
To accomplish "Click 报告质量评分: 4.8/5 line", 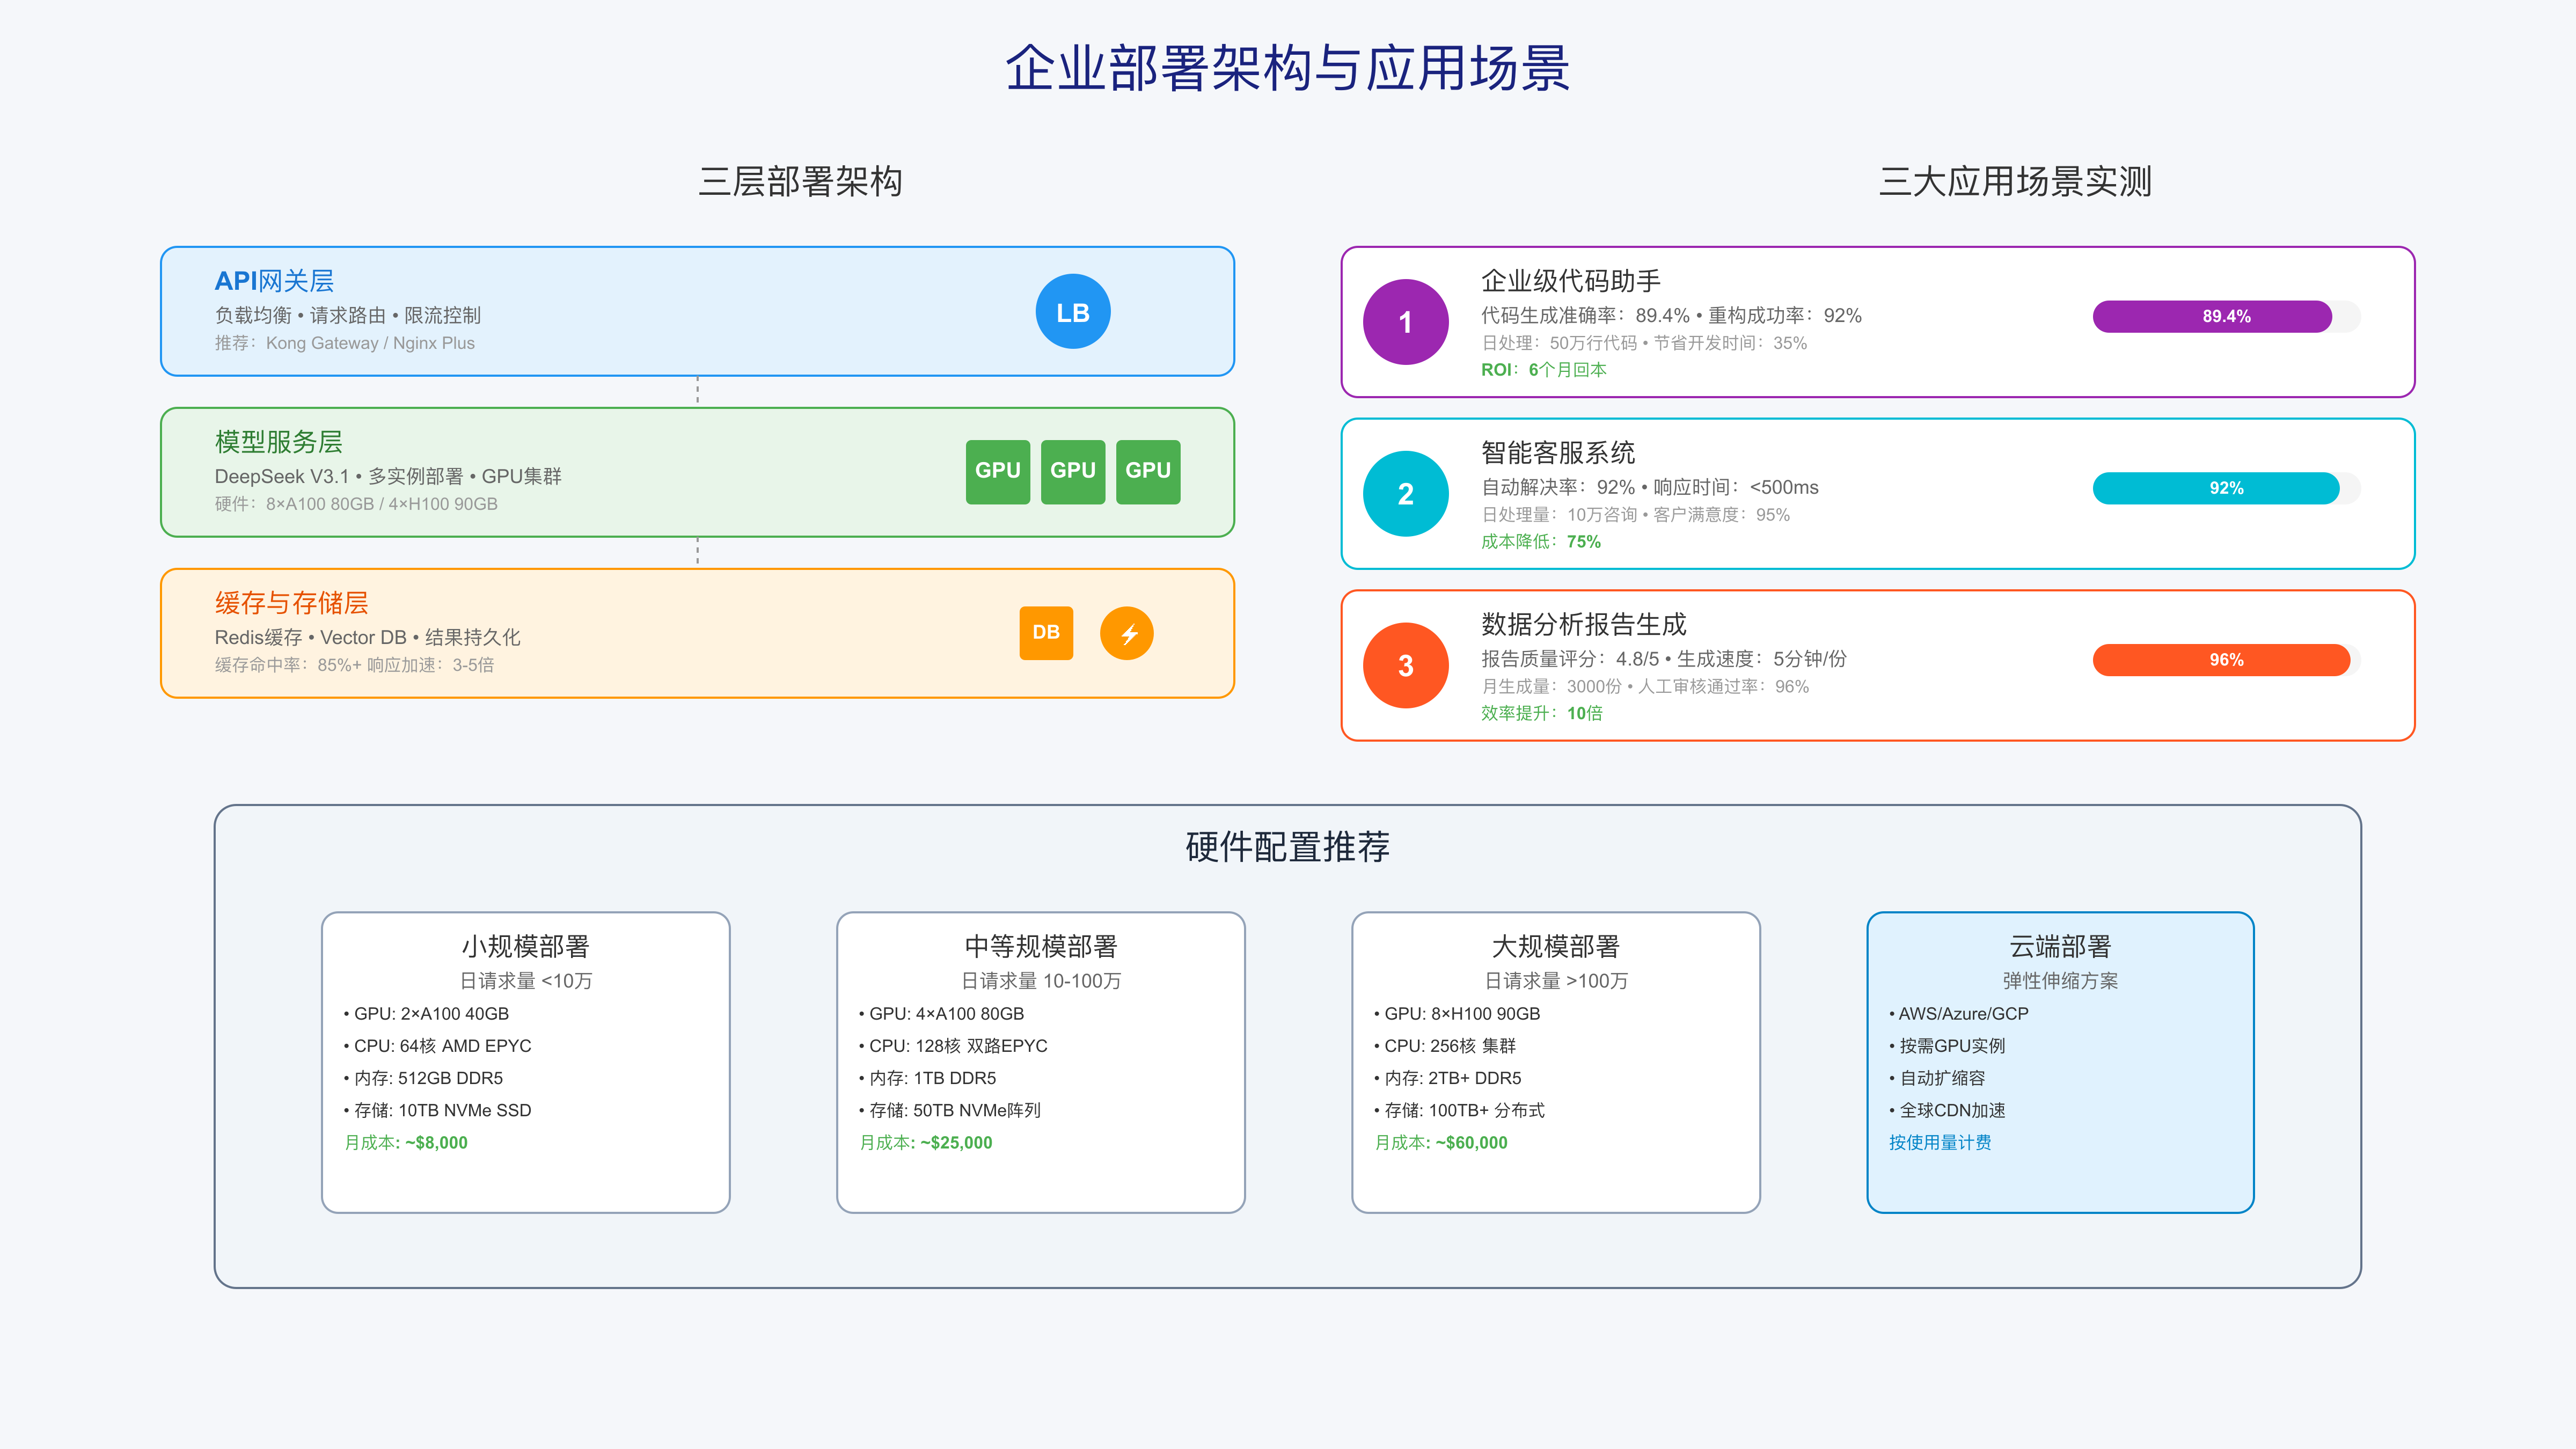I will (x=1664, y=659).
